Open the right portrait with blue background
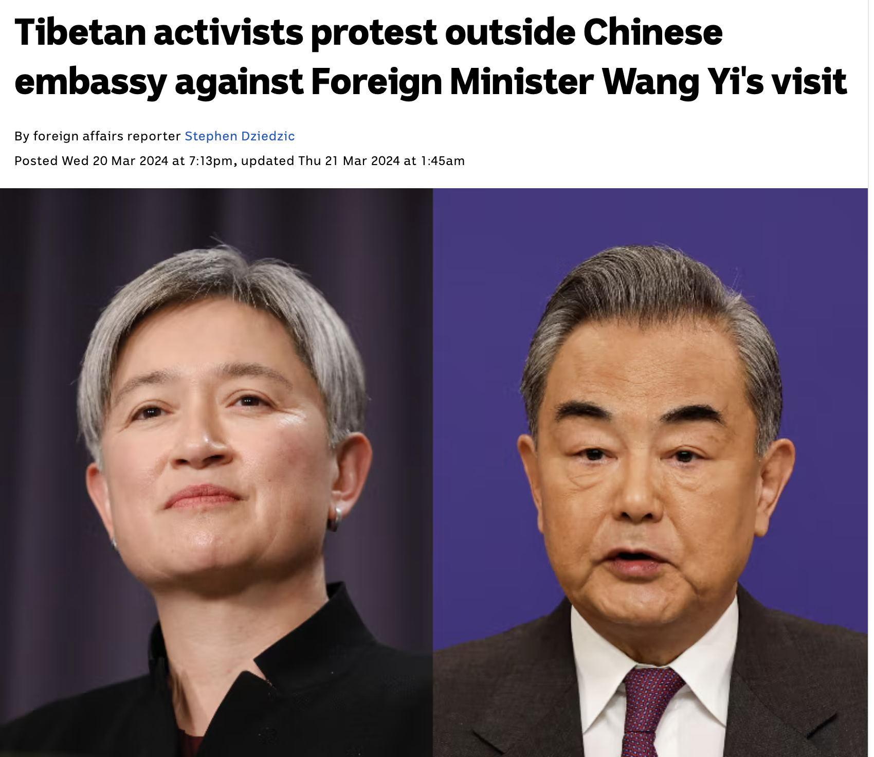Screen dimensions: 874x757 pyautogui.click(x=650, y=472)
